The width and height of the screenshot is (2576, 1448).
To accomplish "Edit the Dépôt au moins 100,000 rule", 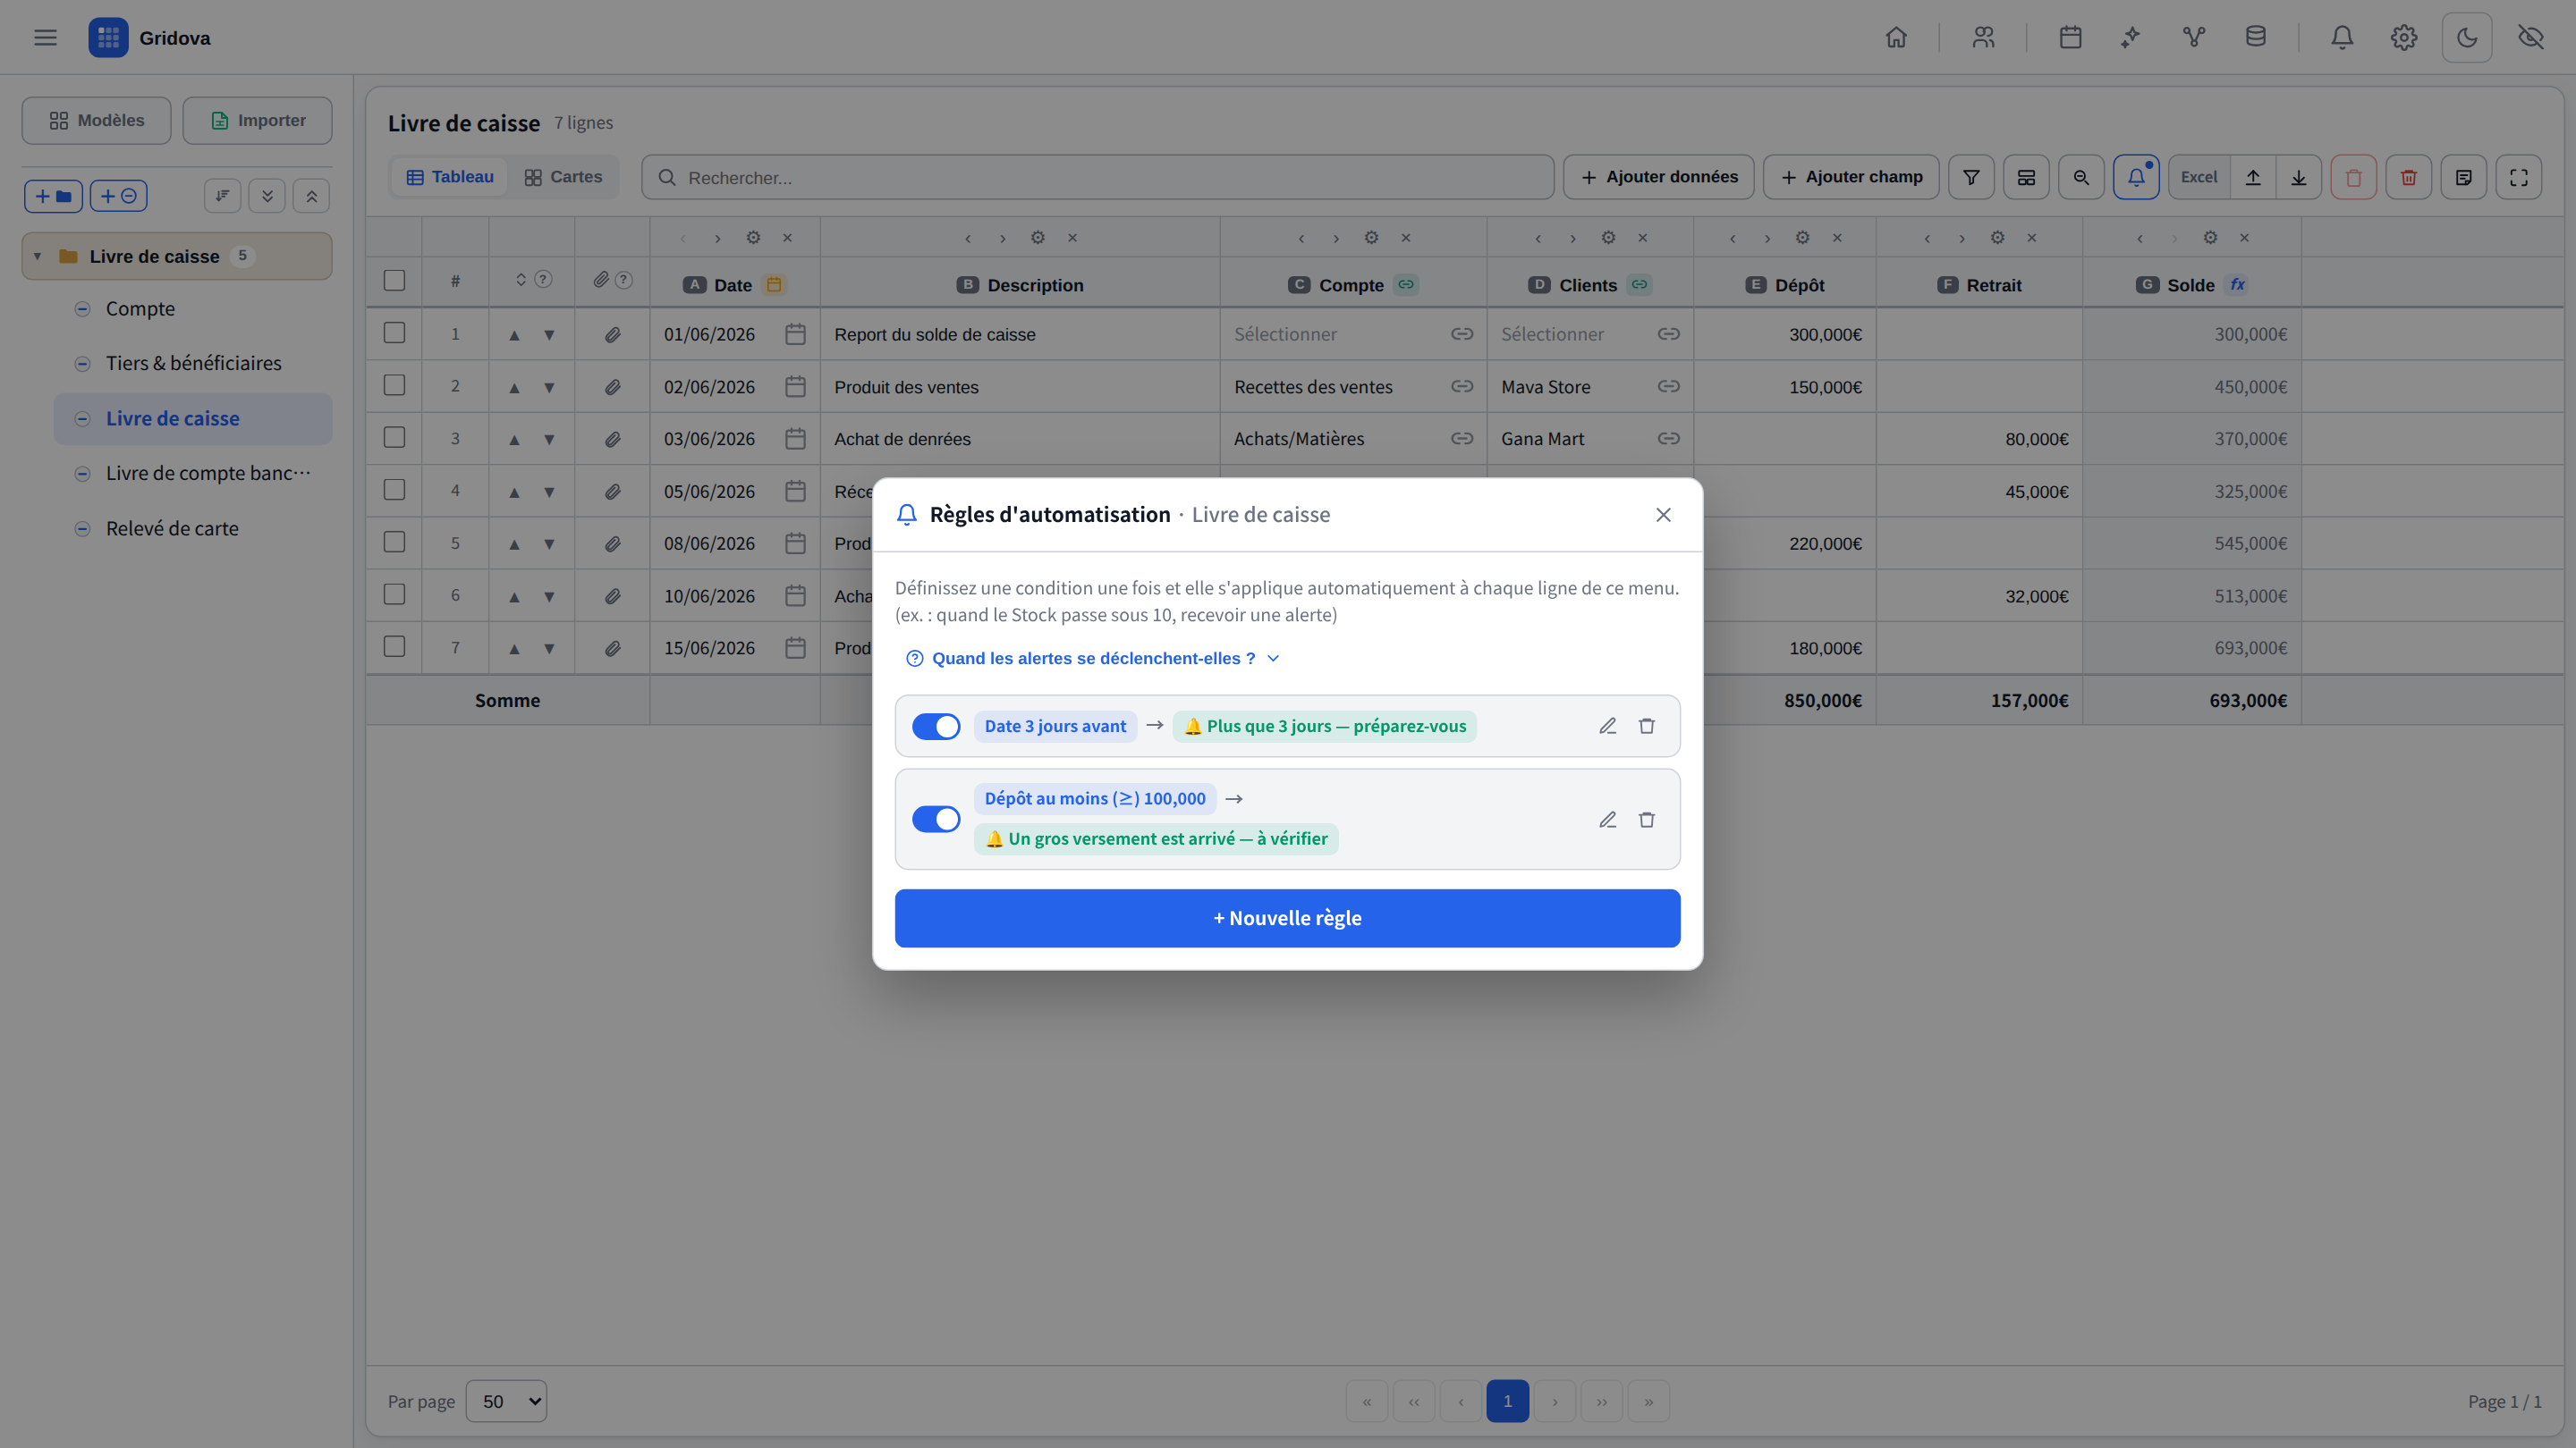I will pyautogui.click(x=1607, y=820).
